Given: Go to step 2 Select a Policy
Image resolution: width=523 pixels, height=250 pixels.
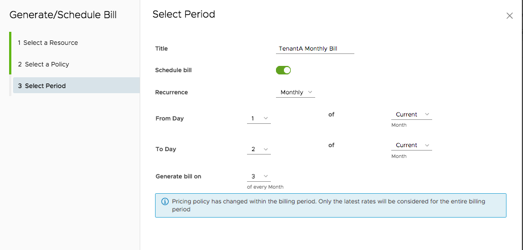Looking at the screenshot, I should click(x=47, y=65).
